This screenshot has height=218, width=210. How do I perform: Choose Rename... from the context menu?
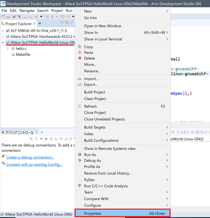pyautogui.click(x=122, y=71)
